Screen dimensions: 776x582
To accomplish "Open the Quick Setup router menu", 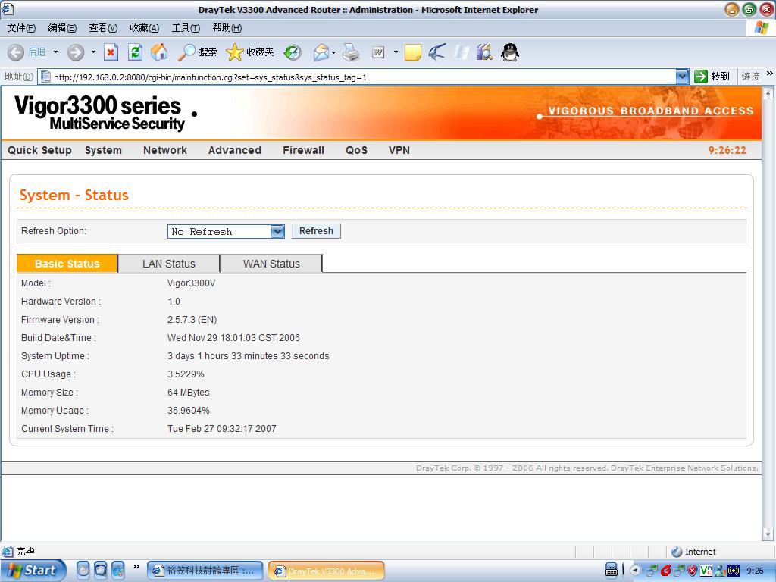I will (39, 150).
